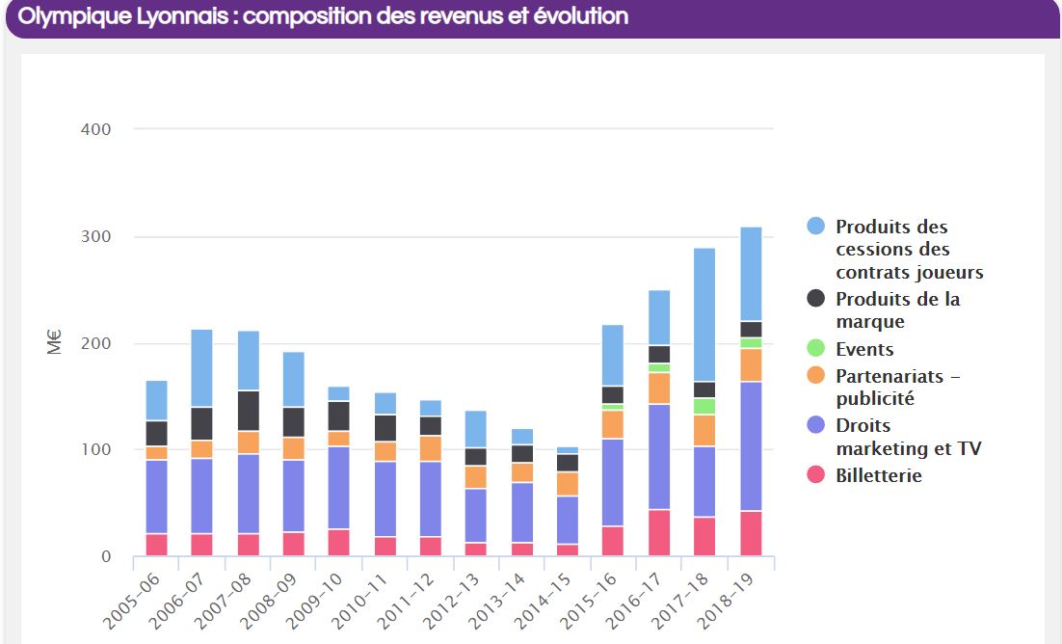Select the orange segment of the 2011-12 bar
The width and height of the screenshot is (1062, 644).
(x=430, y=448)
